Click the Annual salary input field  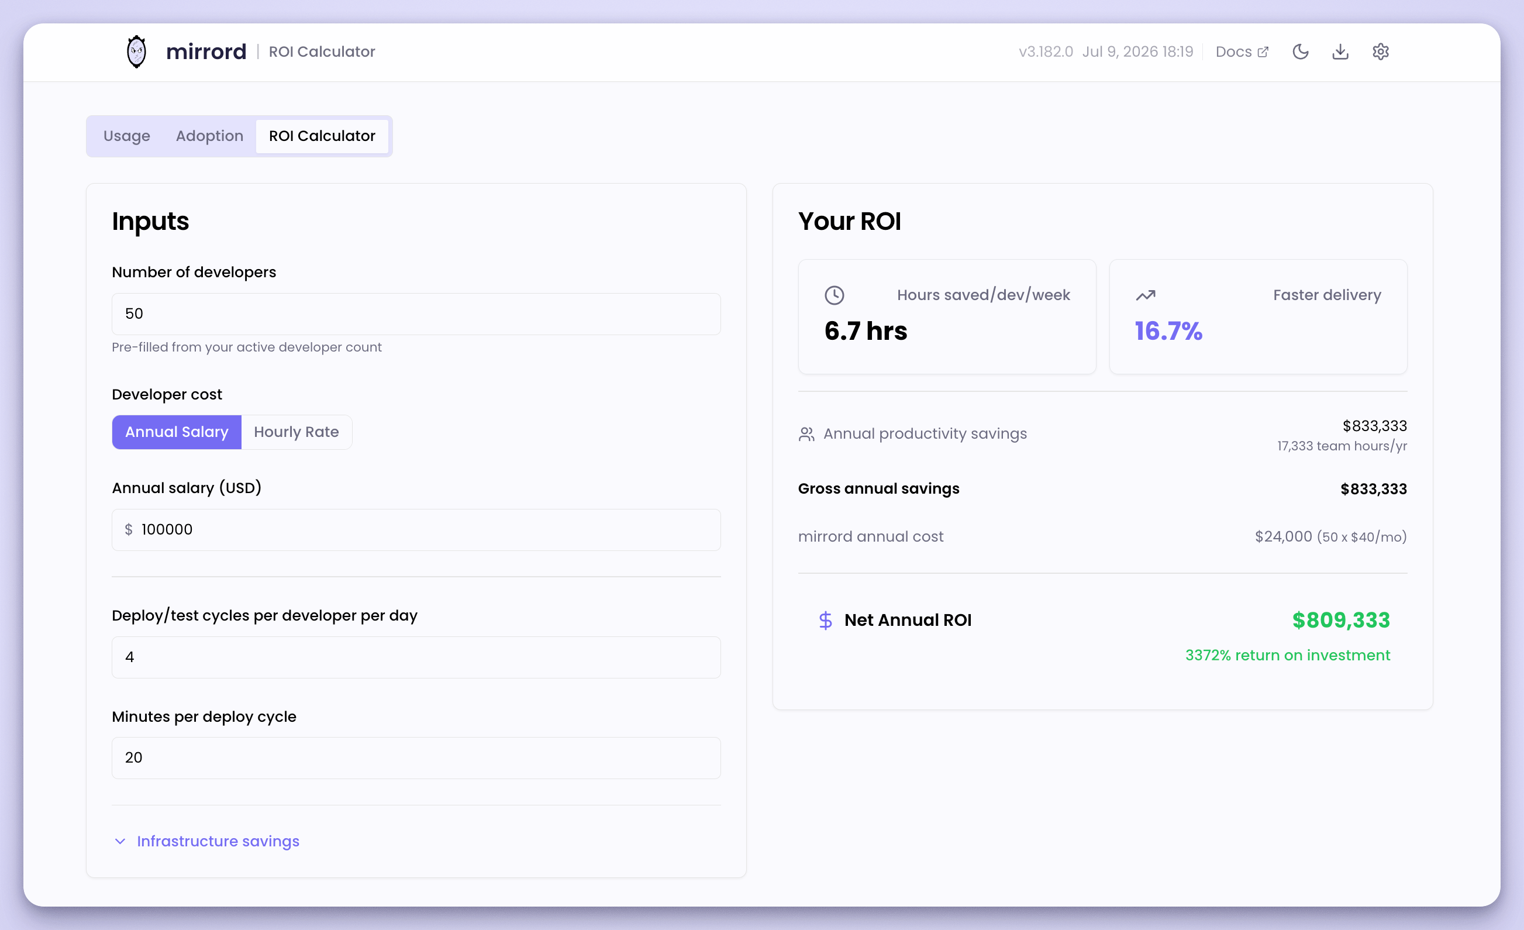tap(416, 530)
